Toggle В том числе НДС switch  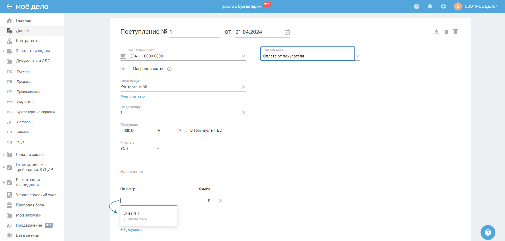182,130
